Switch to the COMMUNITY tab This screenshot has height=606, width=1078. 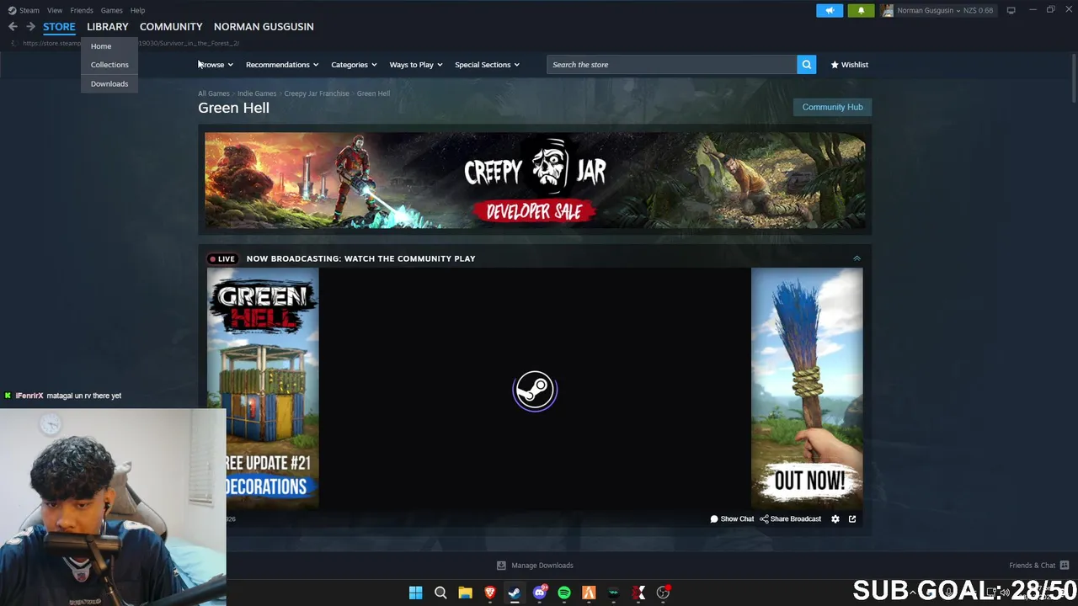(x=171, y=26)
